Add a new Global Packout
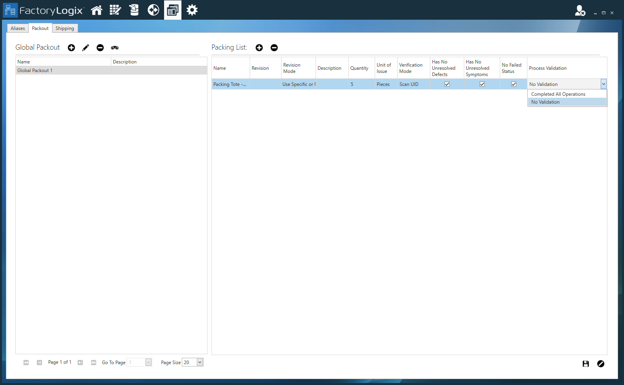The width and height of the screenshot is (624, 385). click(71, 48)
